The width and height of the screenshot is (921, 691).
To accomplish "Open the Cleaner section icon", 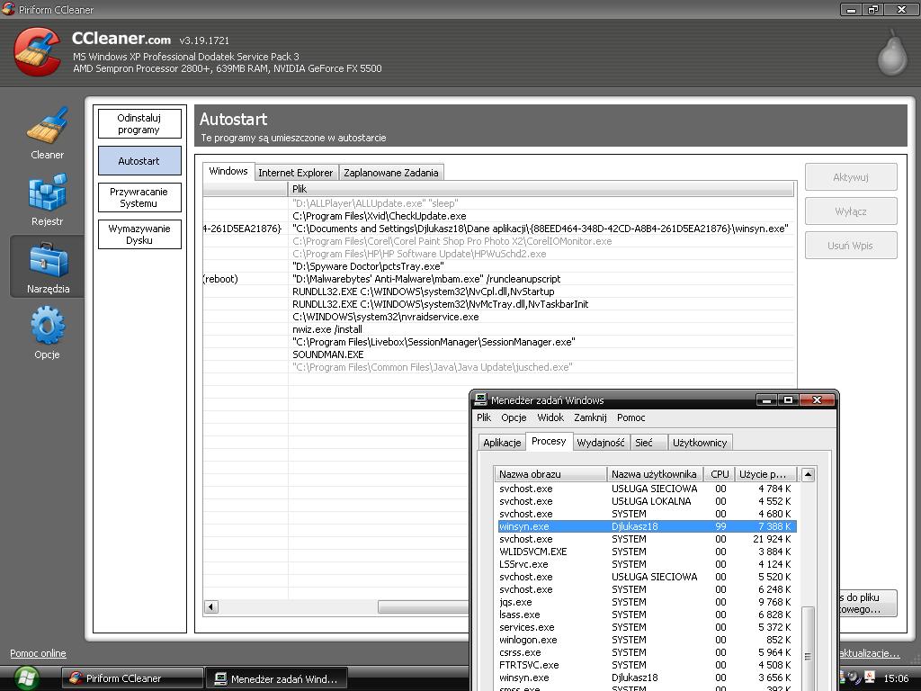I will pos(47,127).
